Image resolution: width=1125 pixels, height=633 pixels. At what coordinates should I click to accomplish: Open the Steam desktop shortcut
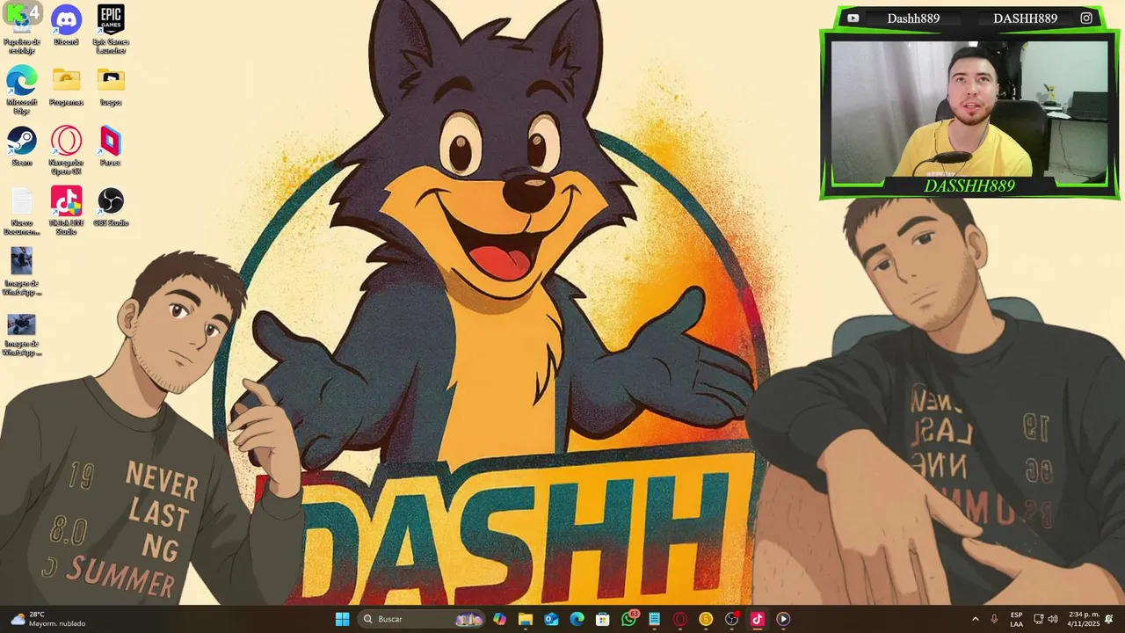22,146
